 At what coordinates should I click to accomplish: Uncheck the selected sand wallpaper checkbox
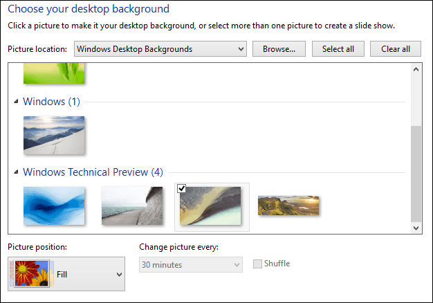tap(181, 189)
